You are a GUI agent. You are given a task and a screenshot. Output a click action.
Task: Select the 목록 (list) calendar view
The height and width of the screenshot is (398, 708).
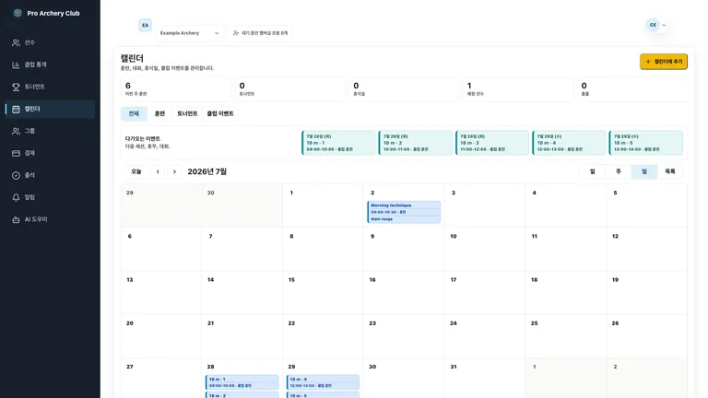(x=670, y=171)
